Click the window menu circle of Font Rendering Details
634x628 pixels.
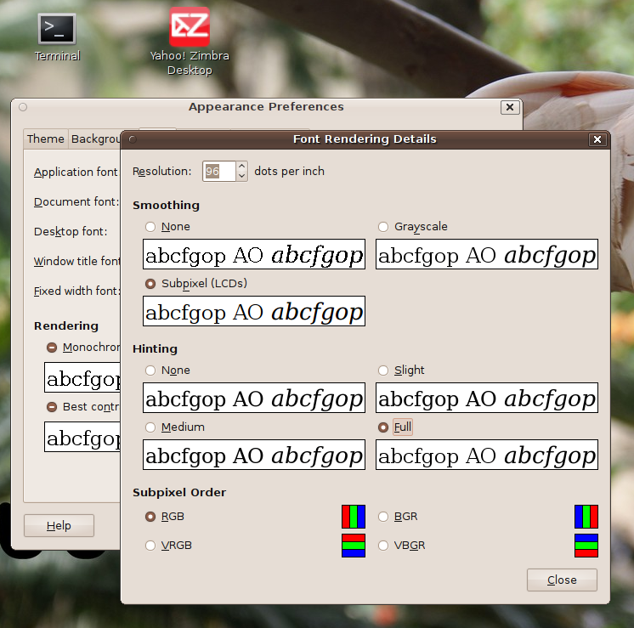pyautogui.click(x=133, y=139)
